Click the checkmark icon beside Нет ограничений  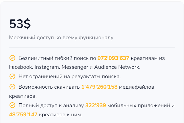[x=12, y=77]
